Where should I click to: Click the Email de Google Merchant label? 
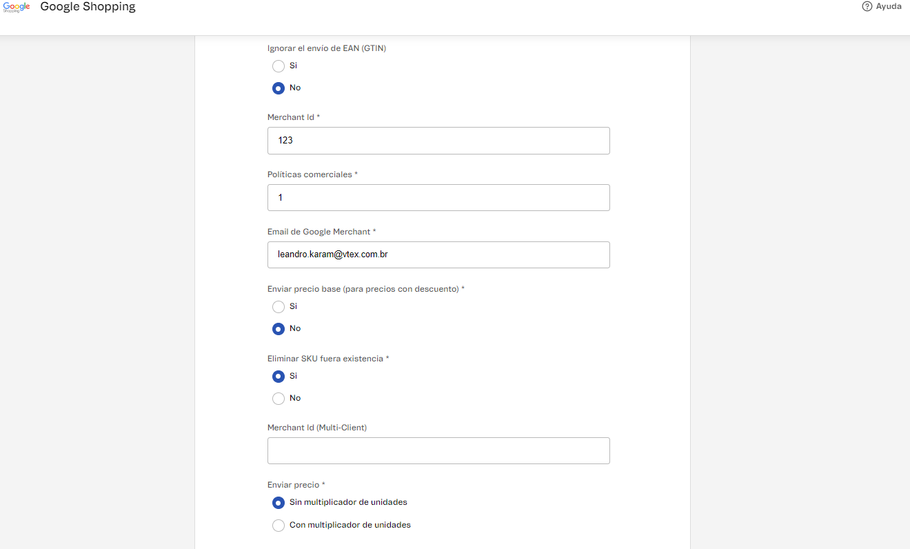(321, 232)
